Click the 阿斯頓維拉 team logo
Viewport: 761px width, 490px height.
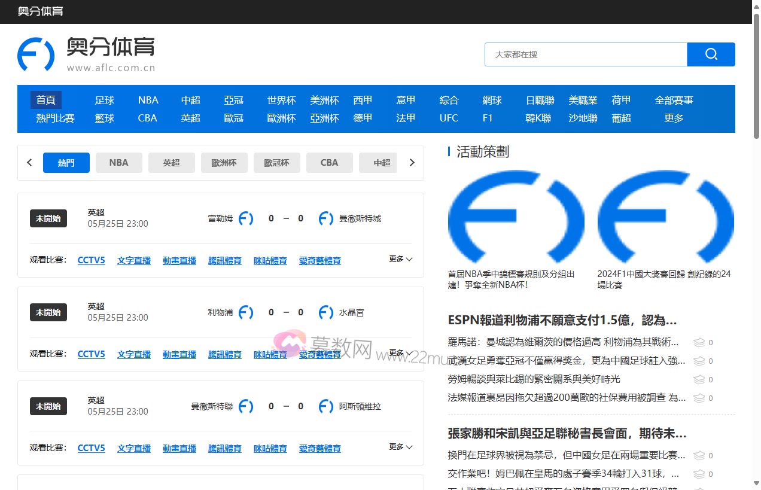tap(325, 406)
